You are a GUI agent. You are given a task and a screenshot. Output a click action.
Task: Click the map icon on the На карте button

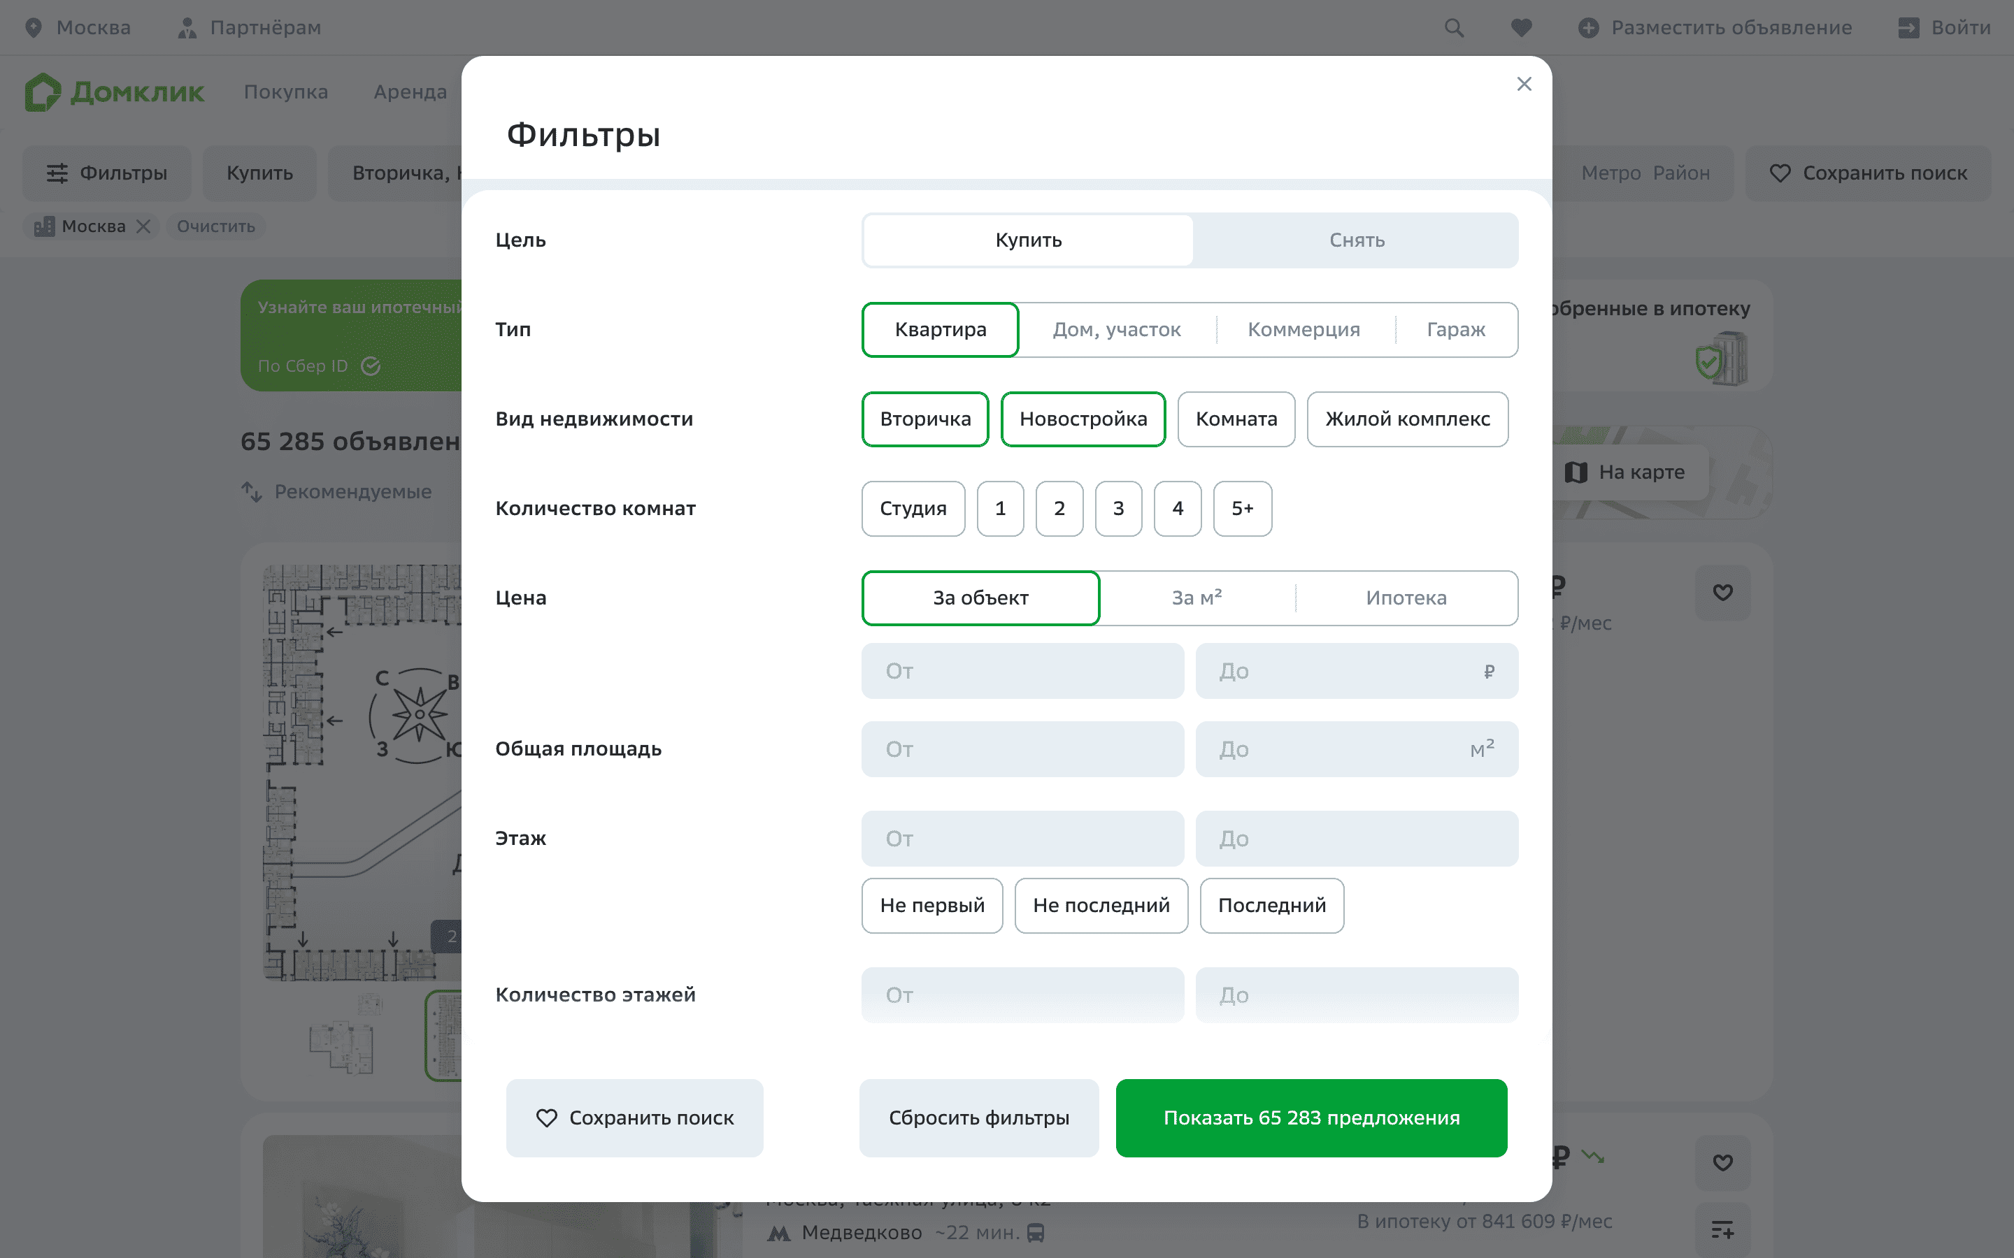pos(1576,472)
